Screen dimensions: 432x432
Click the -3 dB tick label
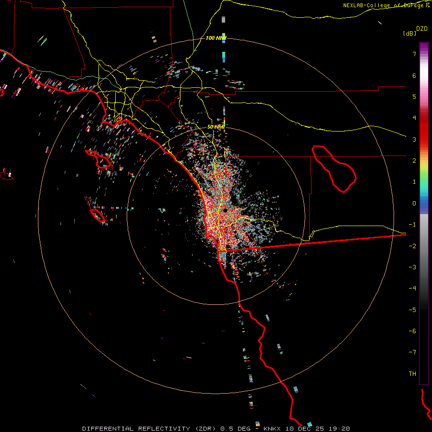pos(412,267)
